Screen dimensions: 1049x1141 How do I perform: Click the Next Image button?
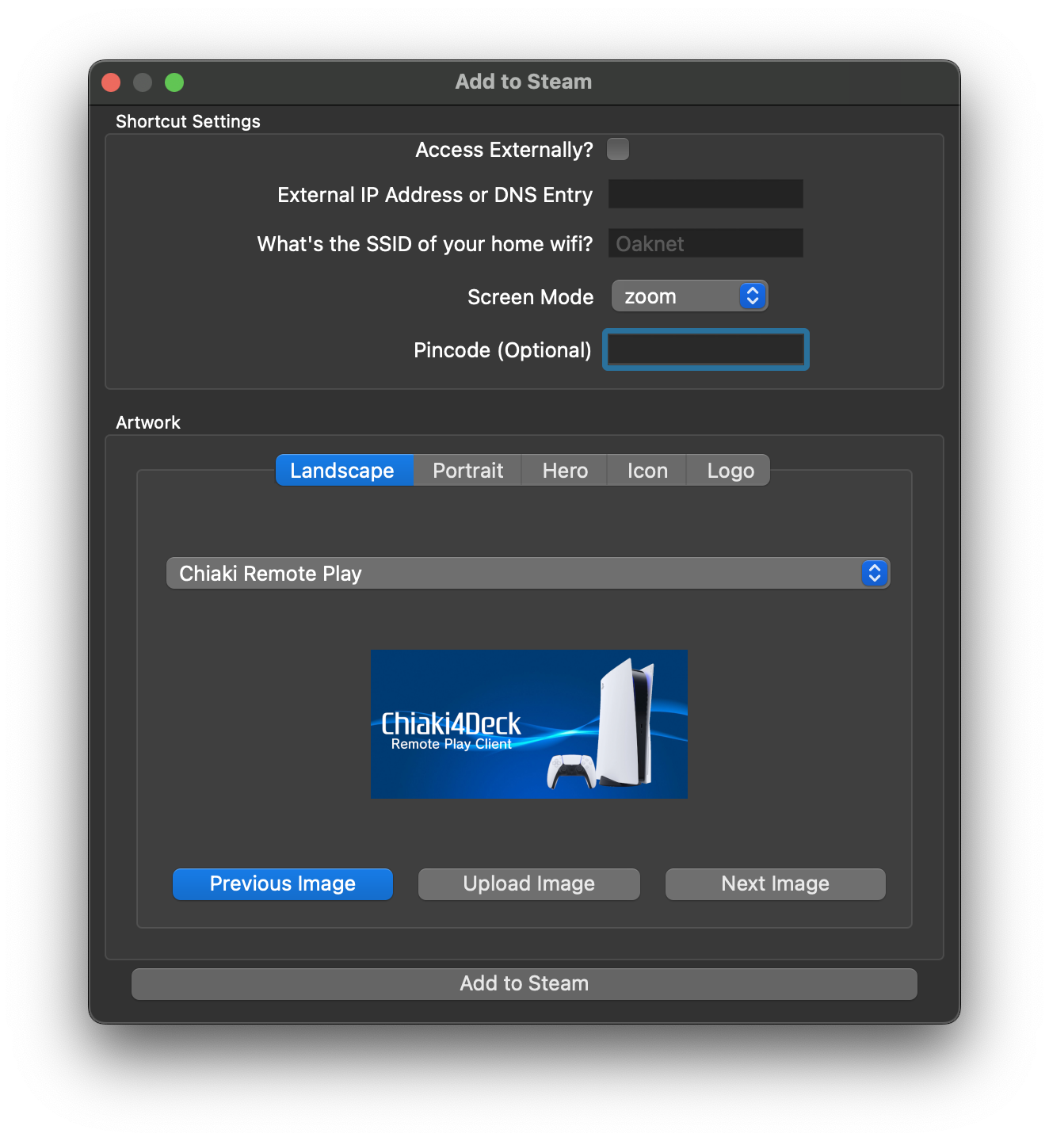tap(775, 884)
